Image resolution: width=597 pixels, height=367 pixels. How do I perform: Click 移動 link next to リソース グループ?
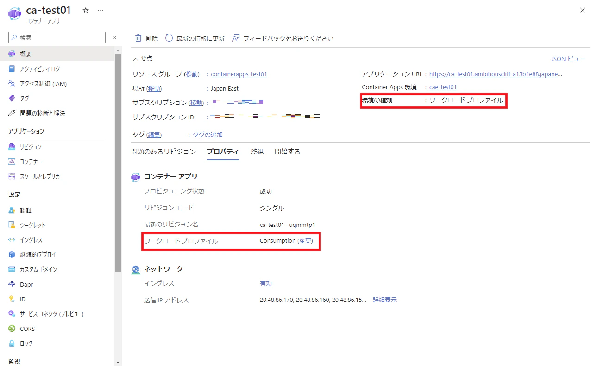click(x=192, y=74)
